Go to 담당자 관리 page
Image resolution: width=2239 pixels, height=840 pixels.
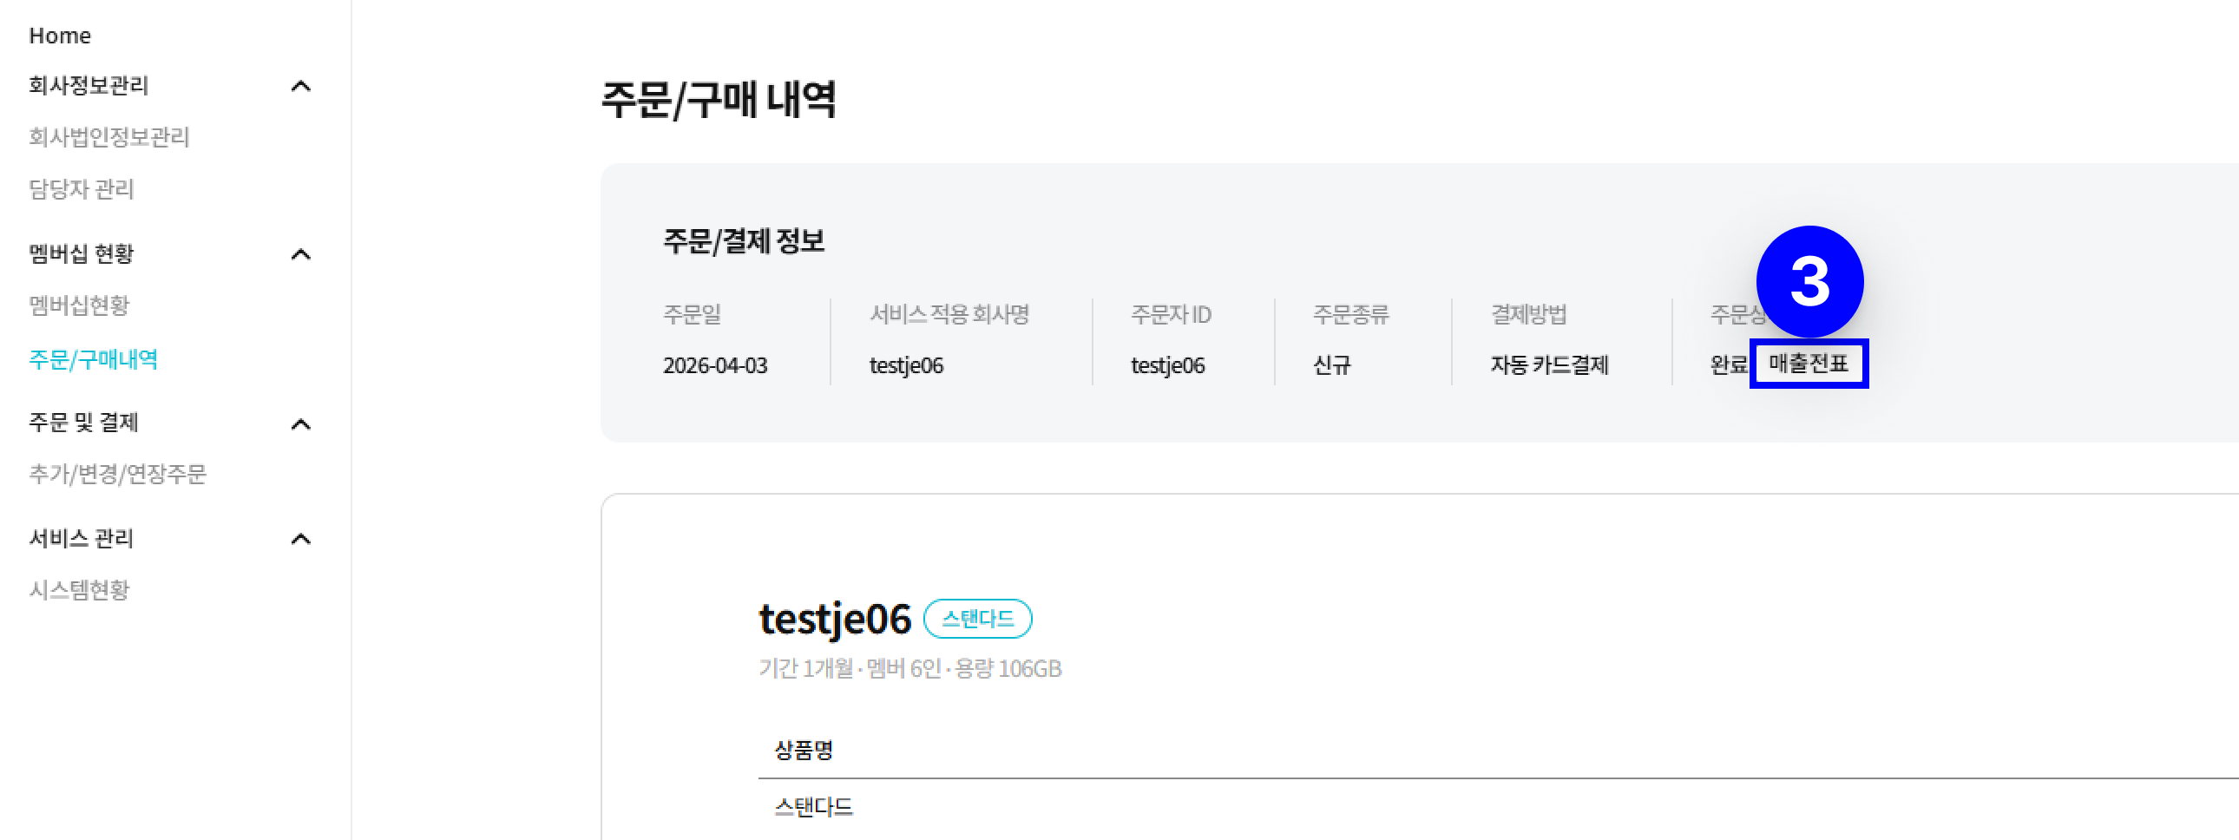[82, 189]
